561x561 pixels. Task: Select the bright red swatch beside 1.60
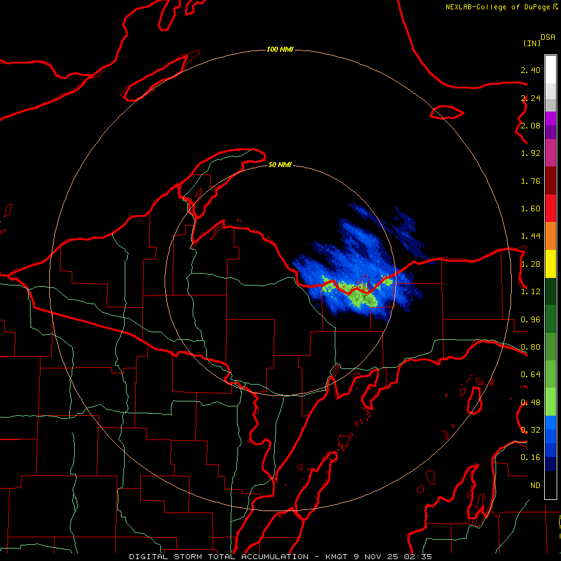550,208
